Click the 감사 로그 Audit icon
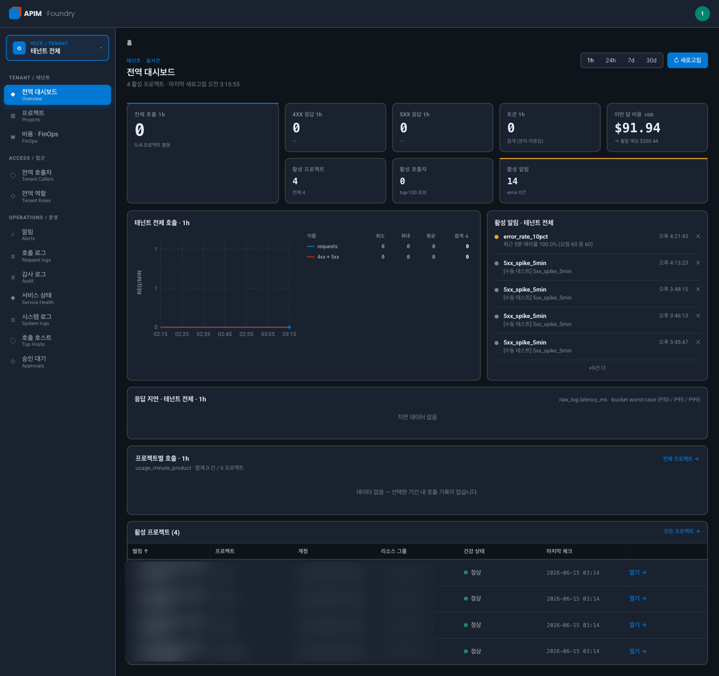Screen dimensions: 719x676 pyautogui.click(x=13, y=277)
